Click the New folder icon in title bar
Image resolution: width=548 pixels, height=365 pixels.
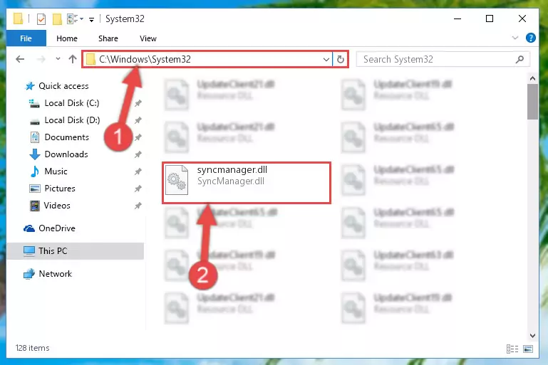57,18
